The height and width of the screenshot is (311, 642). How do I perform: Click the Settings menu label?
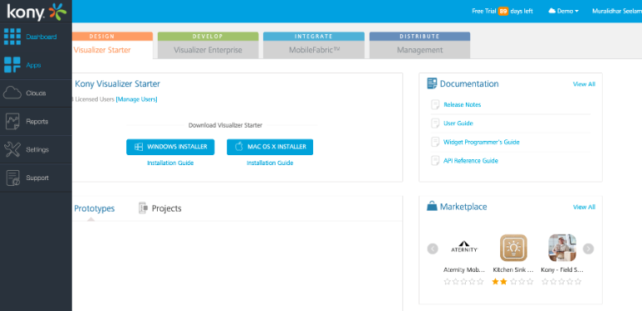point(38,149)
